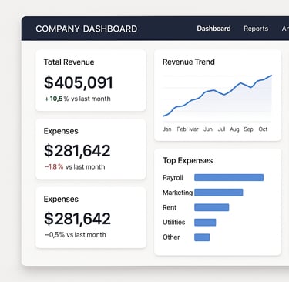
Task: Click the Rent label
Action: pos(170,207)
